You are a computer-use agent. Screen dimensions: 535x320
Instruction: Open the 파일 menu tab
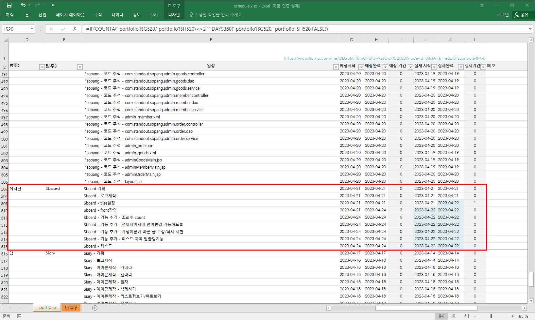pos(10,15)
